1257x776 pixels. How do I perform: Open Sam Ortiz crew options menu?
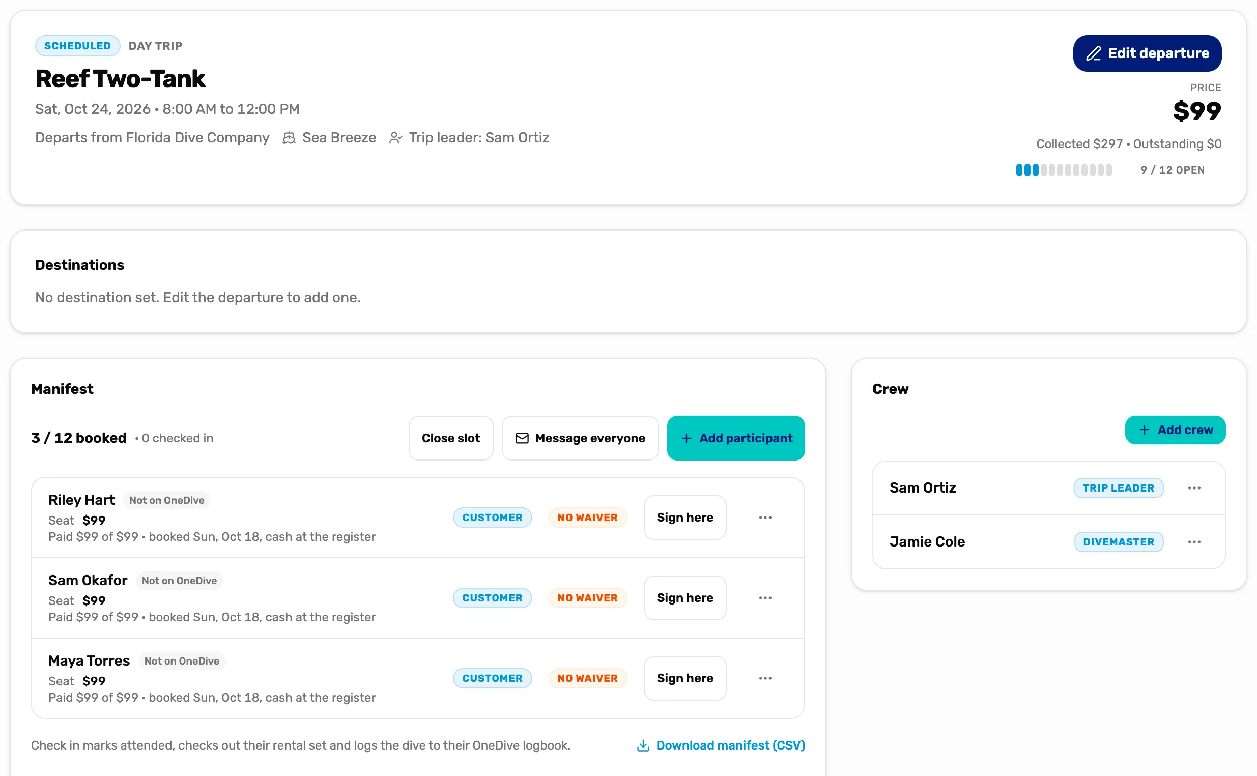1194,488
